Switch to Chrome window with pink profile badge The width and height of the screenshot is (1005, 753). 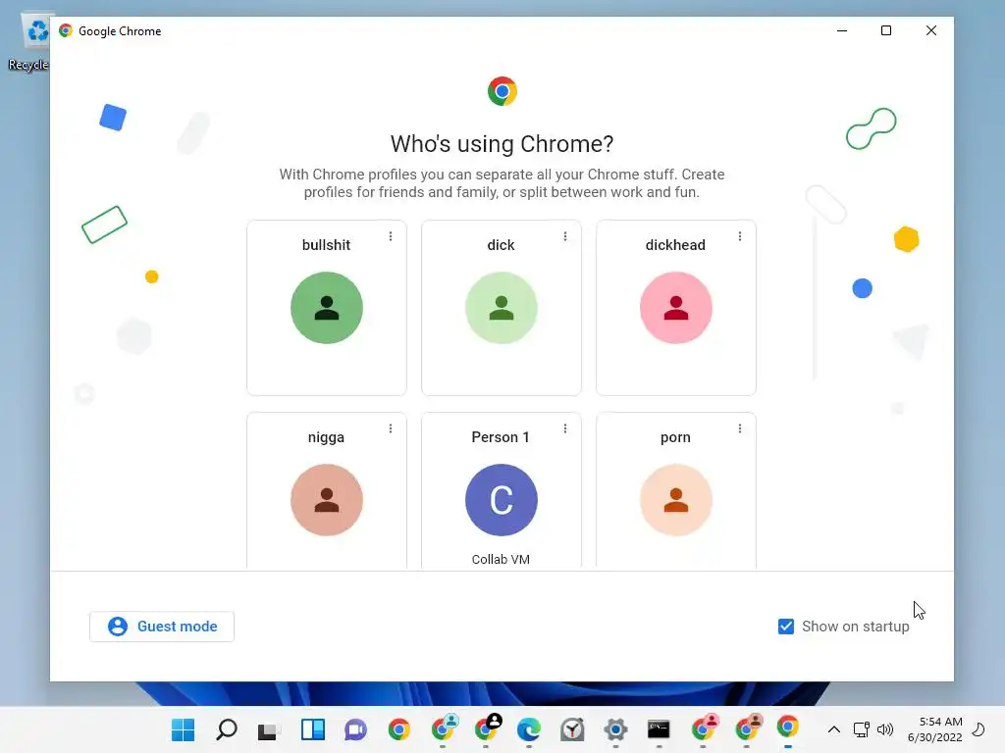[704, 728]
